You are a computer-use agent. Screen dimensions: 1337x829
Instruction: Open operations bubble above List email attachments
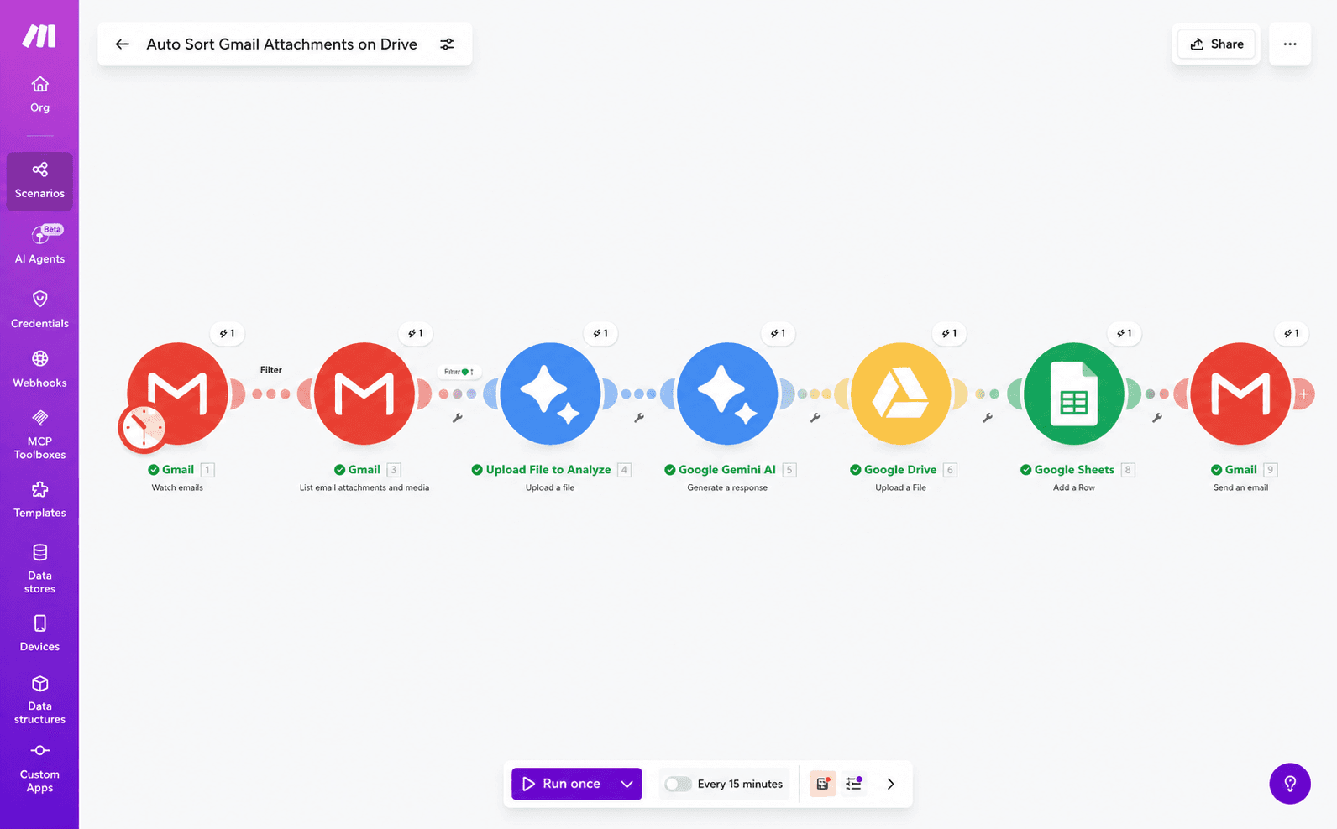pyautogui.click(x=415, y=333)
